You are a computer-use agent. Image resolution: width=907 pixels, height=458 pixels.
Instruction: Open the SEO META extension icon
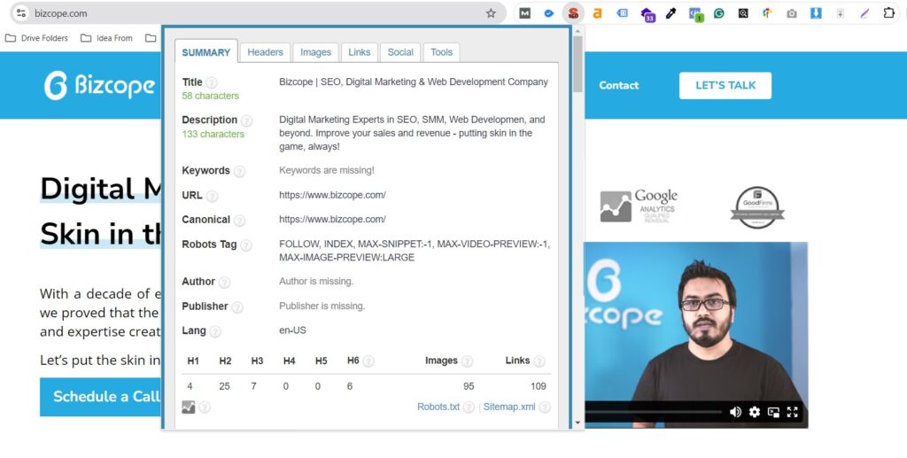pos(573,13)
